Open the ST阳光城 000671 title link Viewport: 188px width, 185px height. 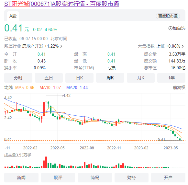[x=61, y=4]
